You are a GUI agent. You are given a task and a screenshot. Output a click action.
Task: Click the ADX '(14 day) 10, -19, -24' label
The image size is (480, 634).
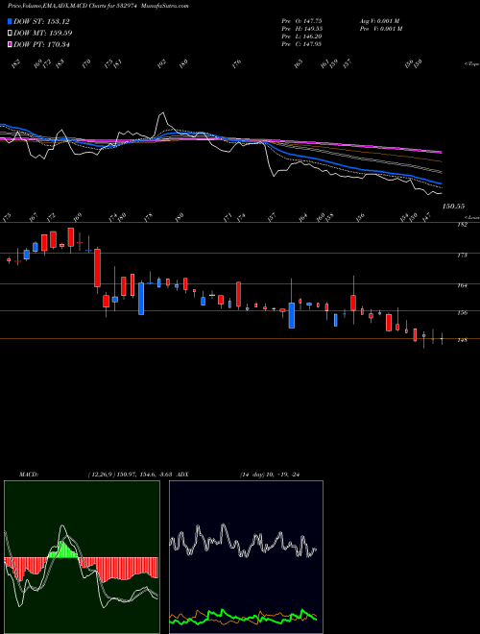pyautogui.click(x=270, y=475)
